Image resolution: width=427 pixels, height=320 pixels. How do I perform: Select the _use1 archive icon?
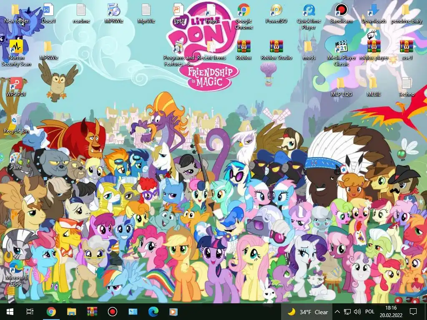406,50
